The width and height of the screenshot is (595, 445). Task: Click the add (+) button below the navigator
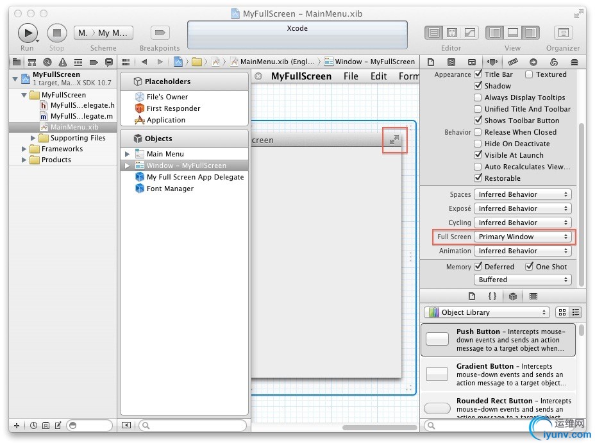click(16, 426)
